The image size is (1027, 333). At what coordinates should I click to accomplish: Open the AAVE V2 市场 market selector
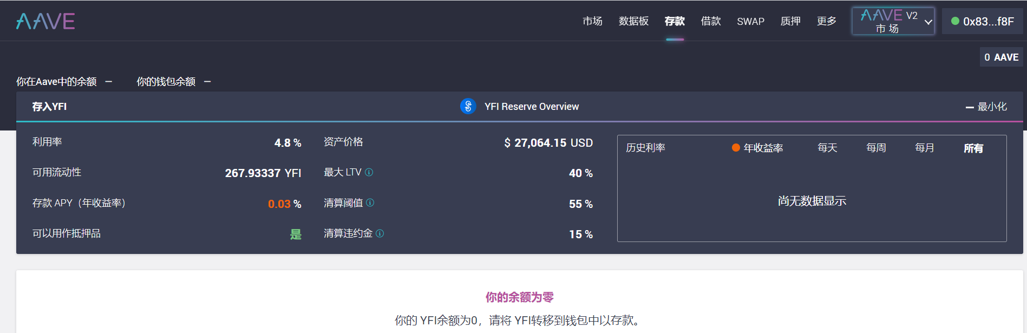(893, 21)
